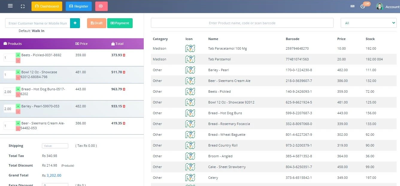Delete Beets - Pickled from cart
Screen dimensions: 400x186
(124, 55)
